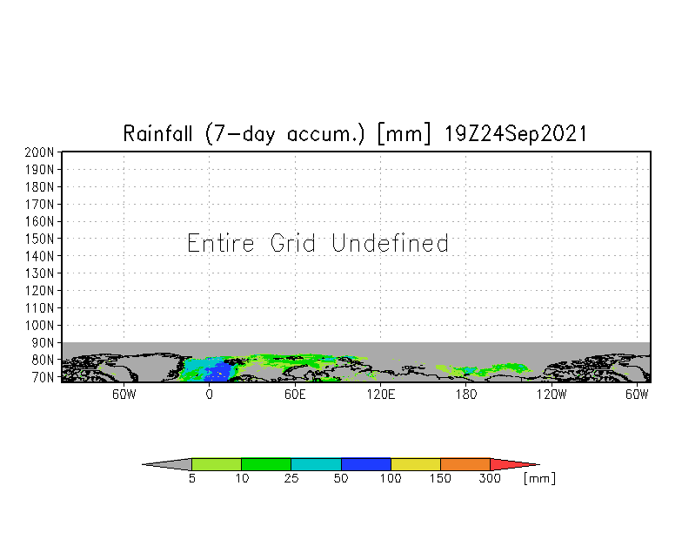Click the 120E longitude label
Viewport: 682px width, 533px height.
click(381, 395)
